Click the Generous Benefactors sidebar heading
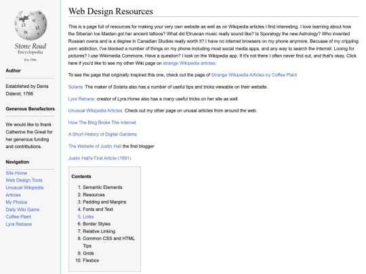366x274 pixels. (30, 109)
